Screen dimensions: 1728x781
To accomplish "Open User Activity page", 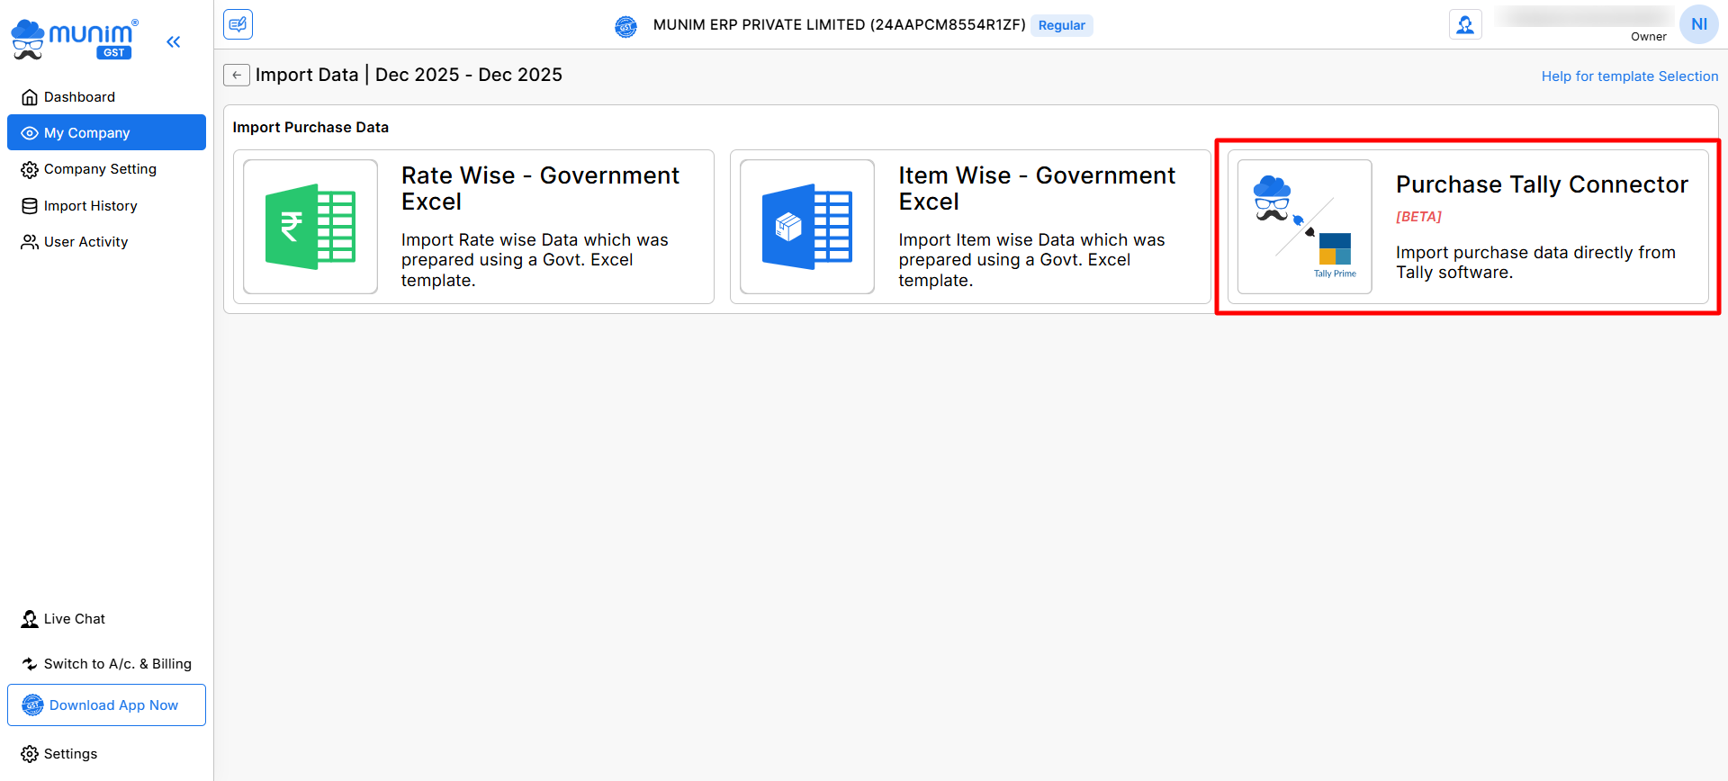I will (85, 242).
